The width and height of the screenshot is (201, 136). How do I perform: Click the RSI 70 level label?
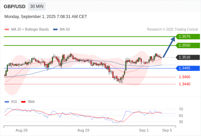[x=181, y=109]
